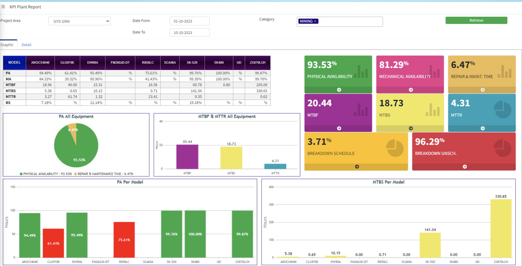Click arrow icon on Mechanical Availability card

[411, 90]
